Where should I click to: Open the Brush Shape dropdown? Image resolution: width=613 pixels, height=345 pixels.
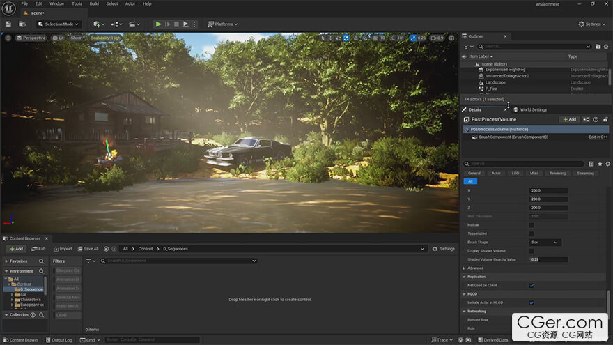pos(545,242)
